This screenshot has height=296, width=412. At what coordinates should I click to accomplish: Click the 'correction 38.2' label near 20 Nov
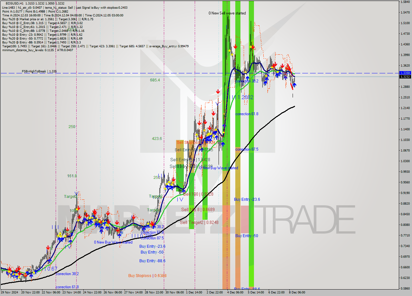tap(67, 274)
